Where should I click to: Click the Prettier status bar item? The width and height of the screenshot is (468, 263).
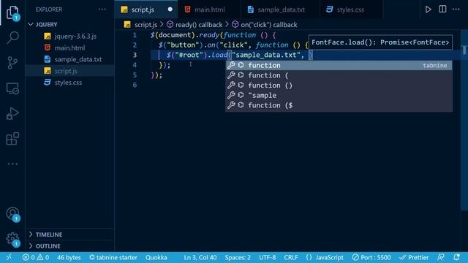pos(414,257)
